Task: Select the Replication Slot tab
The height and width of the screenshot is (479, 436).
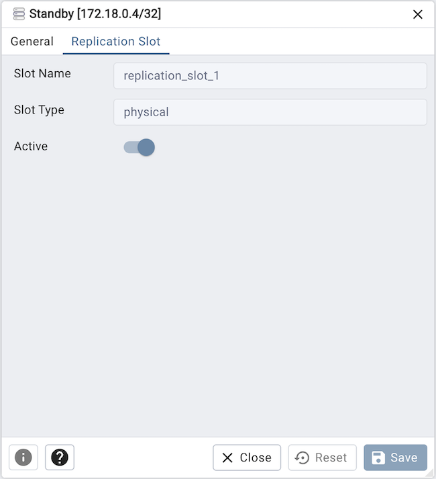Action: pos(116,42)
